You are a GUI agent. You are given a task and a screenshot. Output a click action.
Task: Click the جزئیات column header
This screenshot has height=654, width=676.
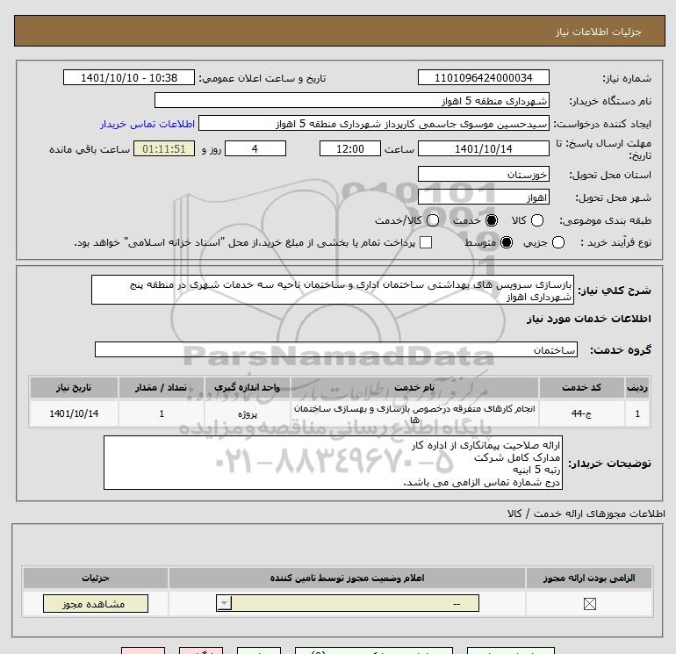(x=96, y=578)
